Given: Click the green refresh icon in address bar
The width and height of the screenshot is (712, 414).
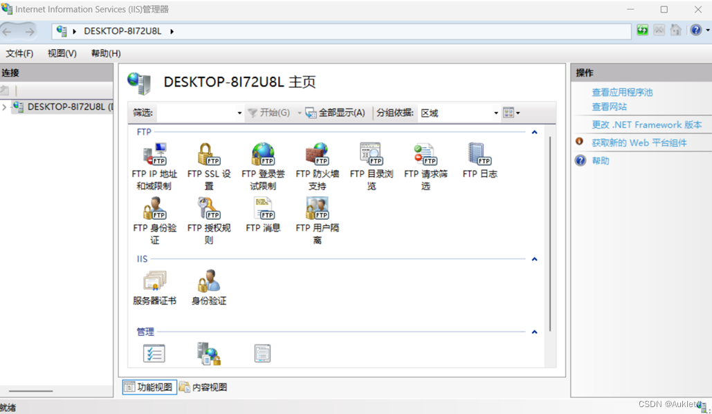Looking at the screenshot, I should [642, 30].
